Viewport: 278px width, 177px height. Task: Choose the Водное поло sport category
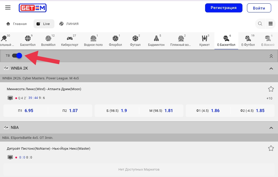[x=93, y=41]
